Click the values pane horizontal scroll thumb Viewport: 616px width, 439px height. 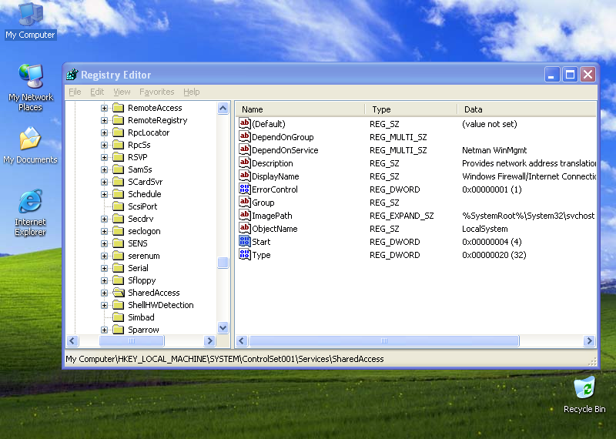point(384,340)
